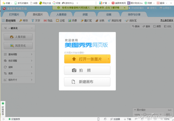Image resolution: width=174 pixels, height=121 pixels.
Task: Expand the 修改尺寸 resize section
Action: tap(18, 80)
